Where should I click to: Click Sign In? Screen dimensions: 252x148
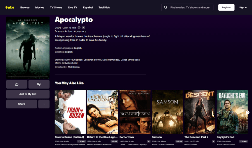click(x=243, y=7)
